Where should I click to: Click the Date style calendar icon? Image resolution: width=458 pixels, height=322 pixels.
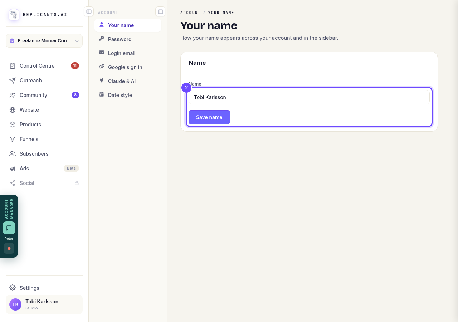102,95
